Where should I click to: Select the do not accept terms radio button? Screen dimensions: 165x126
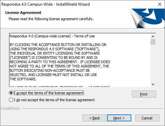[11, 100]
